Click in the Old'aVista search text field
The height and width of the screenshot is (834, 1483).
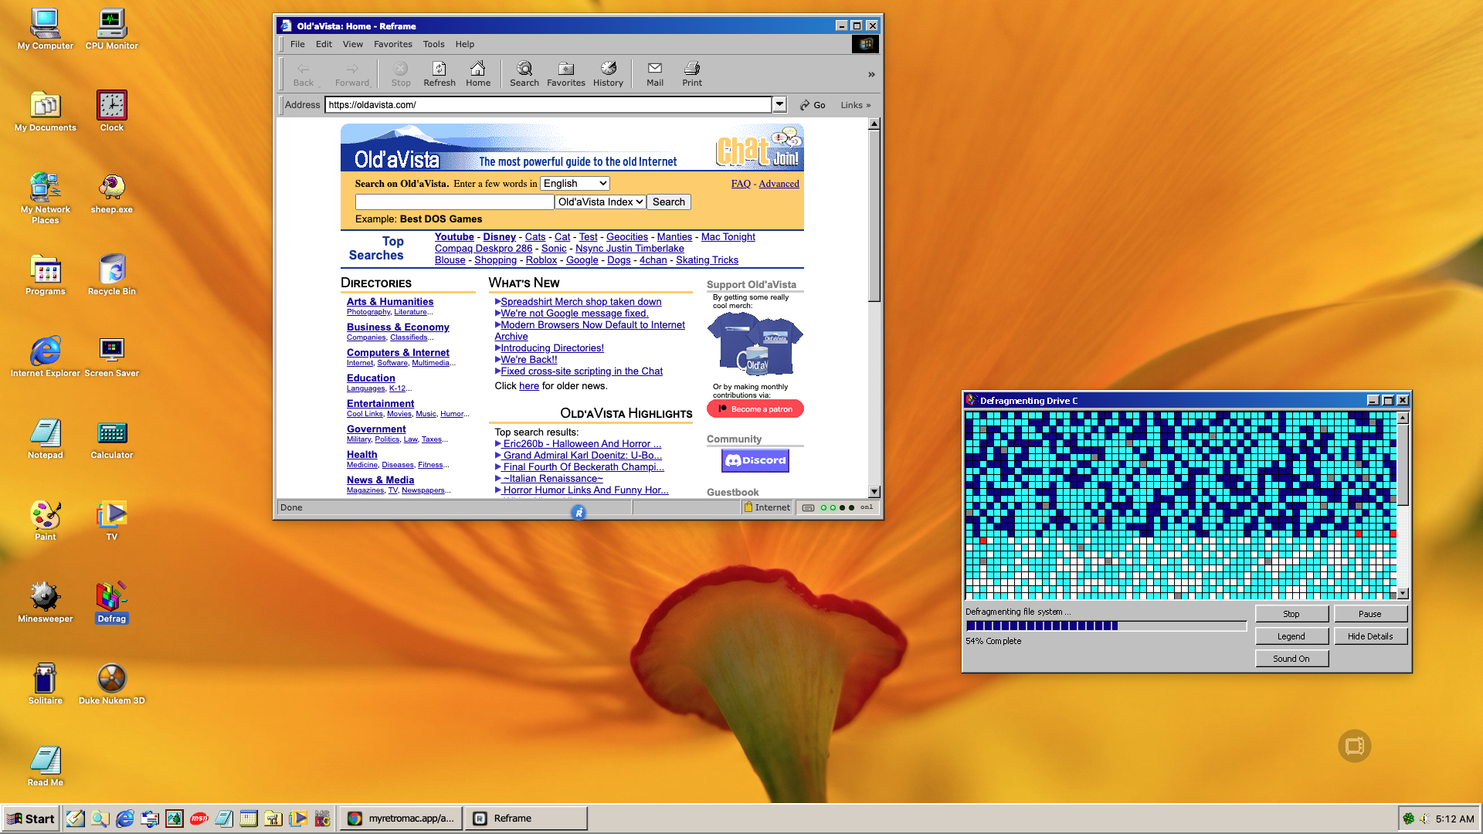tap(454, 202)
